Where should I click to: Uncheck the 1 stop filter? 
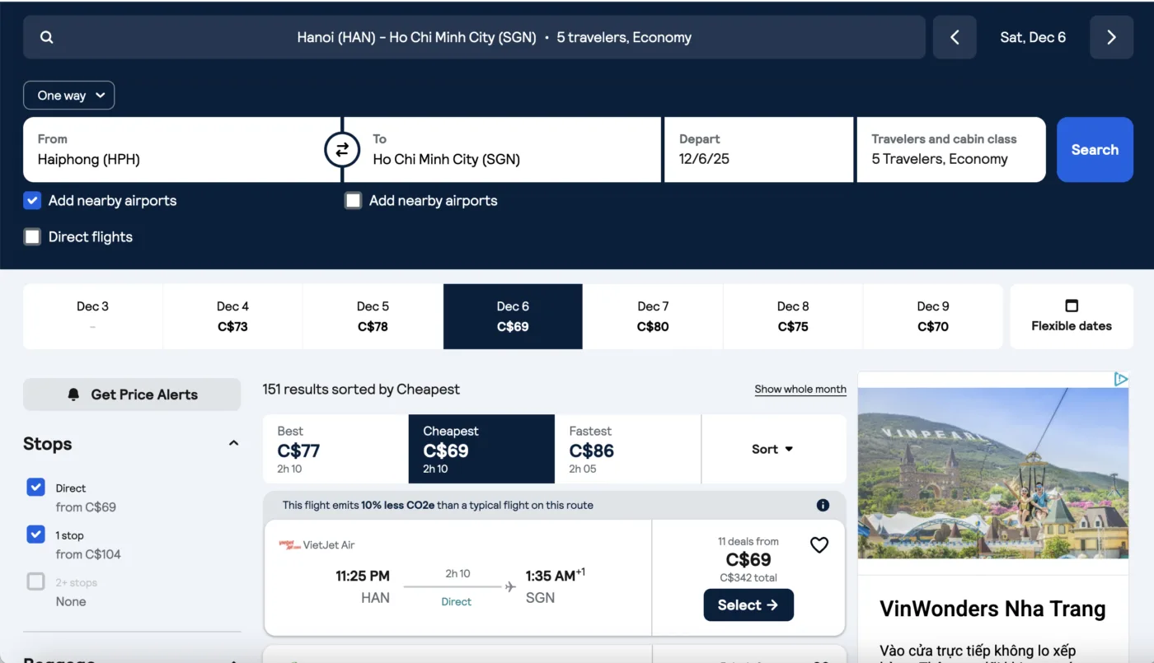35,534
